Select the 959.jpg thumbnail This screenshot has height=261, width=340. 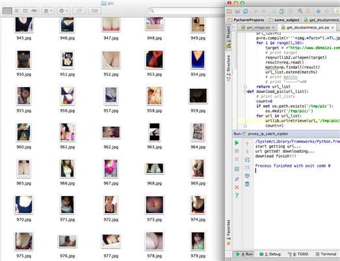[x=198, y=95]
